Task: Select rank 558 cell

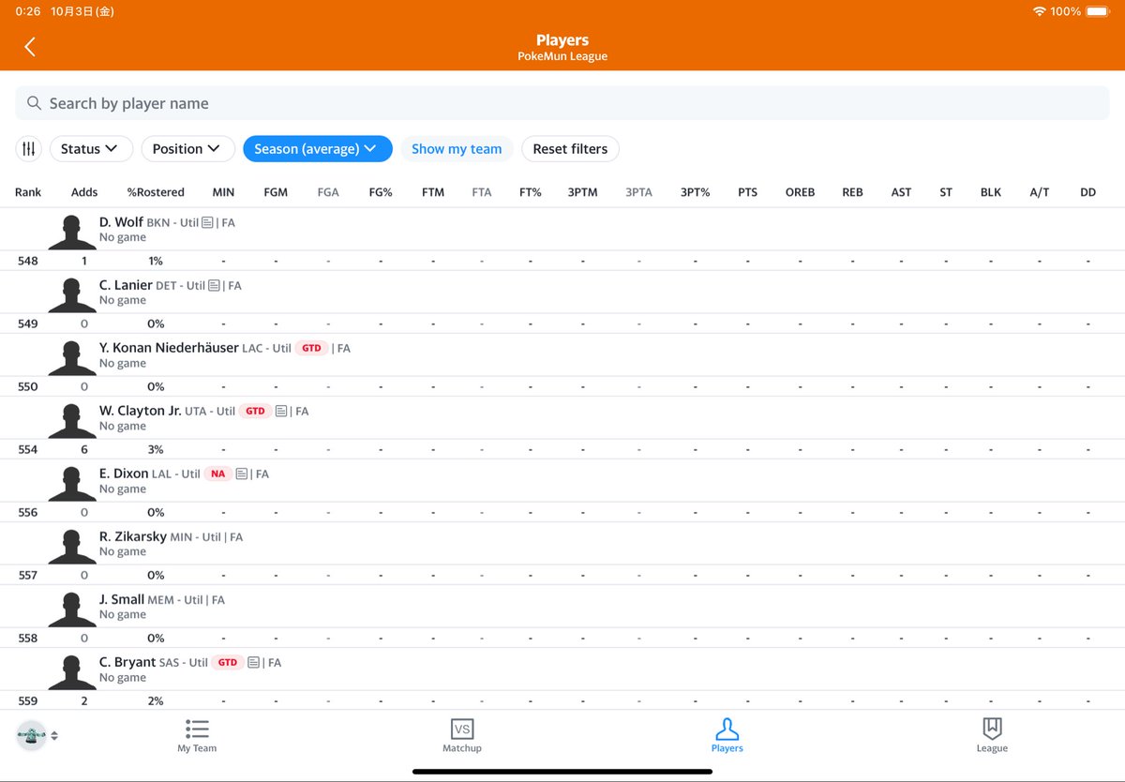Action: point(28,638)
